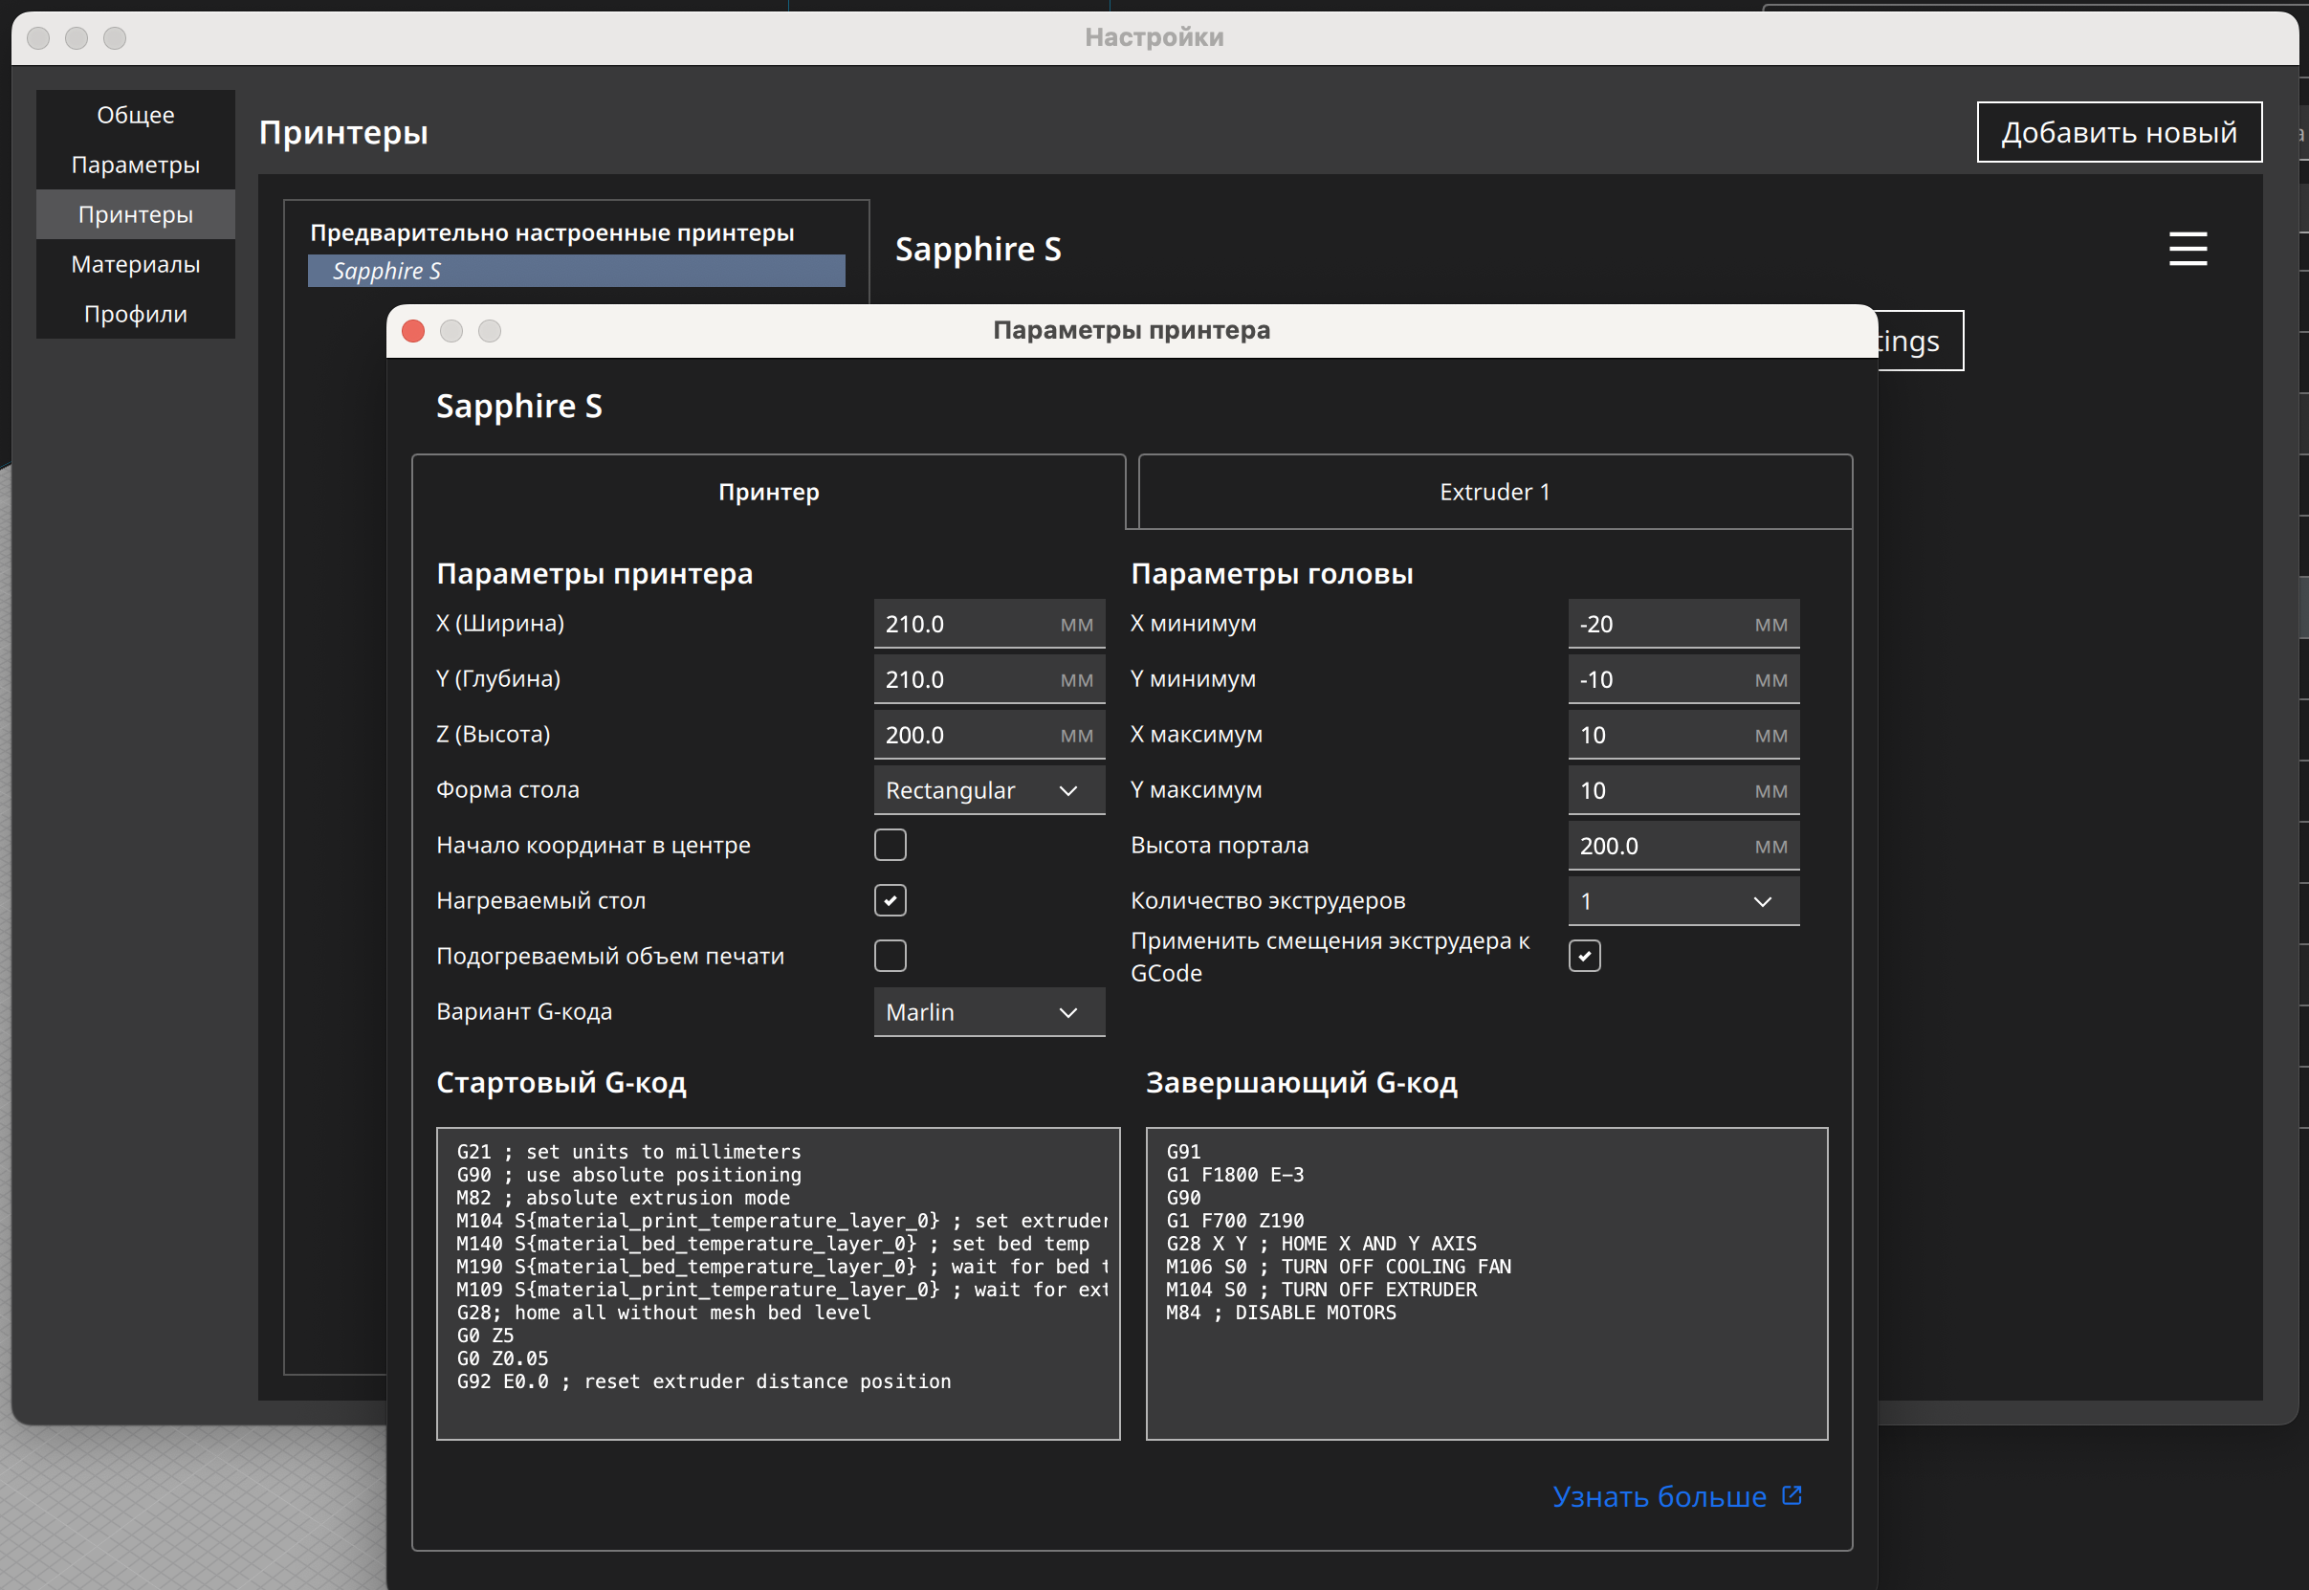Go to Профили in the sidebar
Viewport: 2309px width, 1590px height.
136,314
